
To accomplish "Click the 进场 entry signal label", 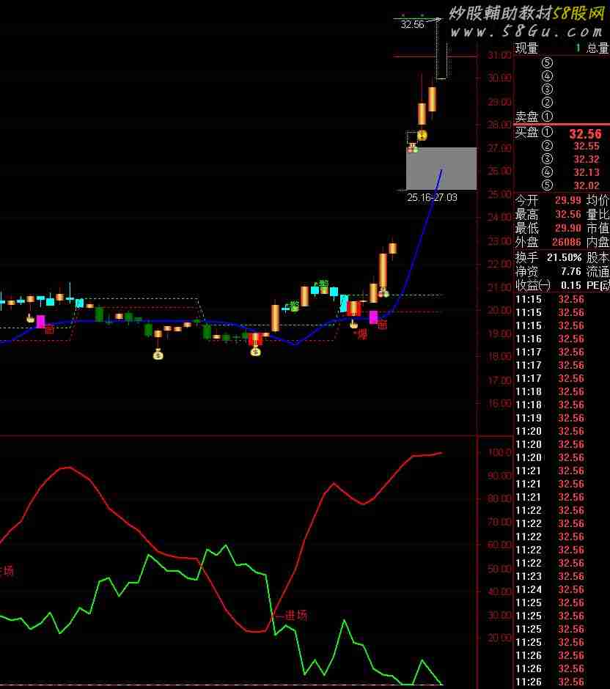I will (x=295, y=615).
